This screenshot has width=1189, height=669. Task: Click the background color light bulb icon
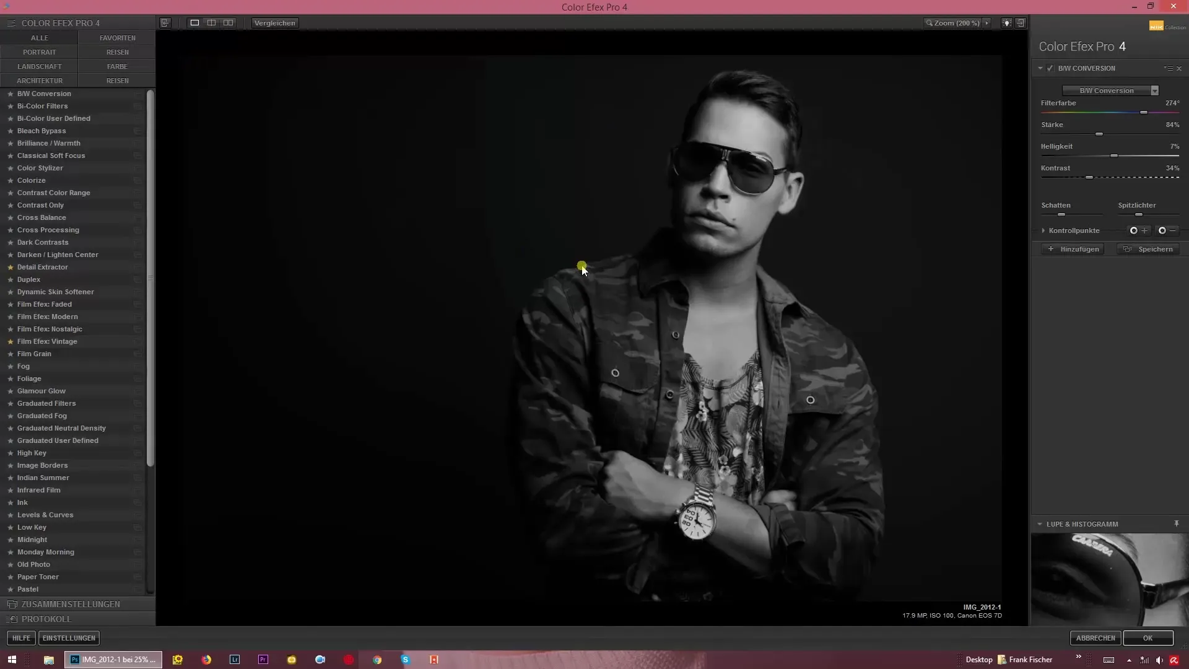(1007, 23)
